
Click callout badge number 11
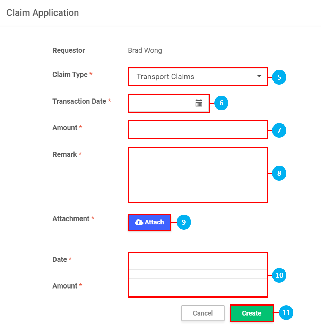click(286, 313)
